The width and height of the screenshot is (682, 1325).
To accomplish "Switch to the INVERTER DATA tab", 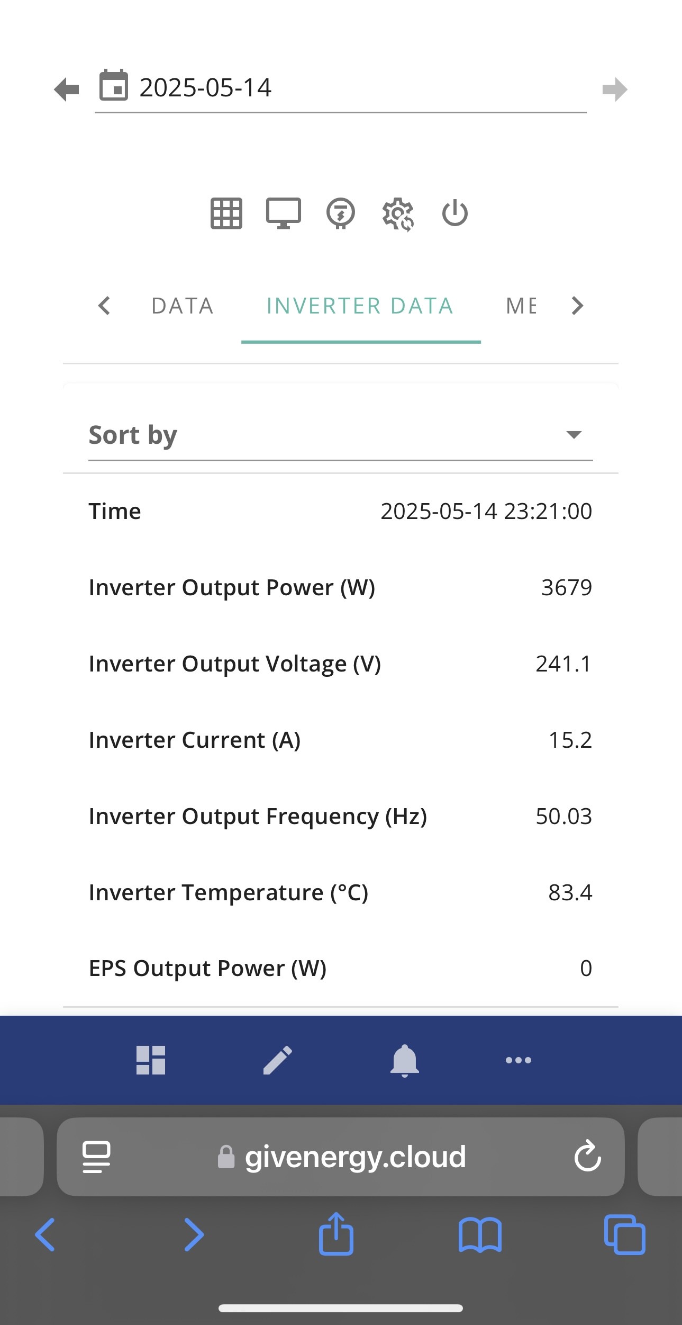I will [360, 306].
